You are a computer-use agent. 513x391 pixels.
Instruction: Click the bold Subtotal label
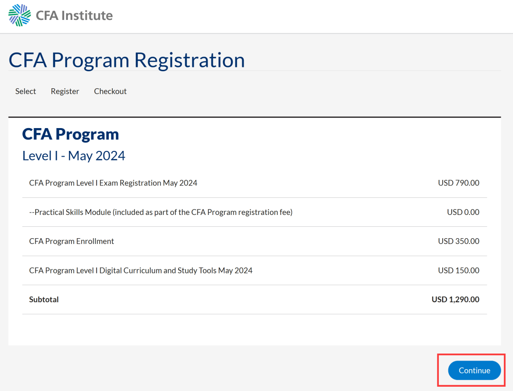tap(44, 299)
